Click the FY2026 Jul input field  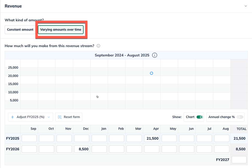point(204,149)
